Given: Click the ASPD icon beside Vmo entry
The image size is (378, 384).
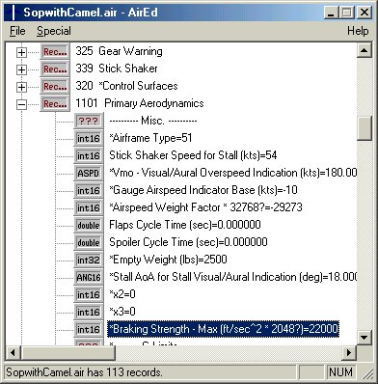Looking at the screenshot, I should (89, 173).
